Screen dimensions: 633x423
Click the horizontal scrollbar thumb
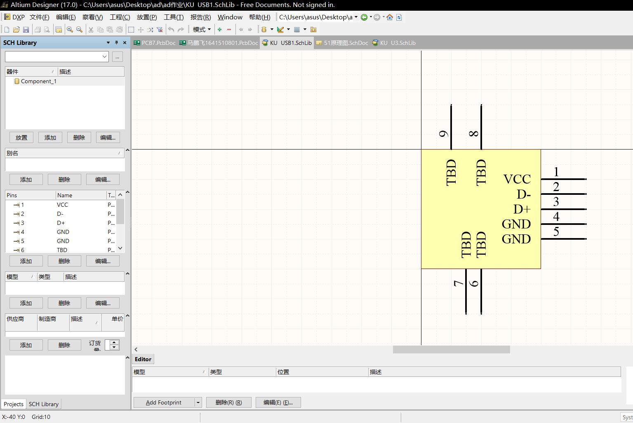tap(452, 349)
